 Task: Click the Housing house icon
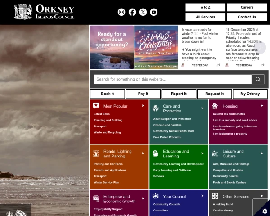[x=215, y=106]
